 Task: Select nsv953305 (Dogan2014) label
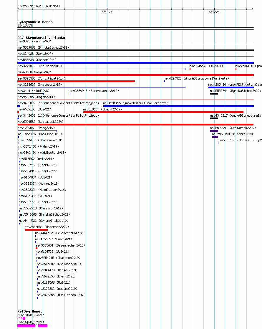36,97
